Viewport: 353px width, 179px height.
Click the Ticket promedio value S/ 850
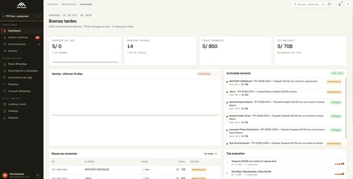point(210,46)
